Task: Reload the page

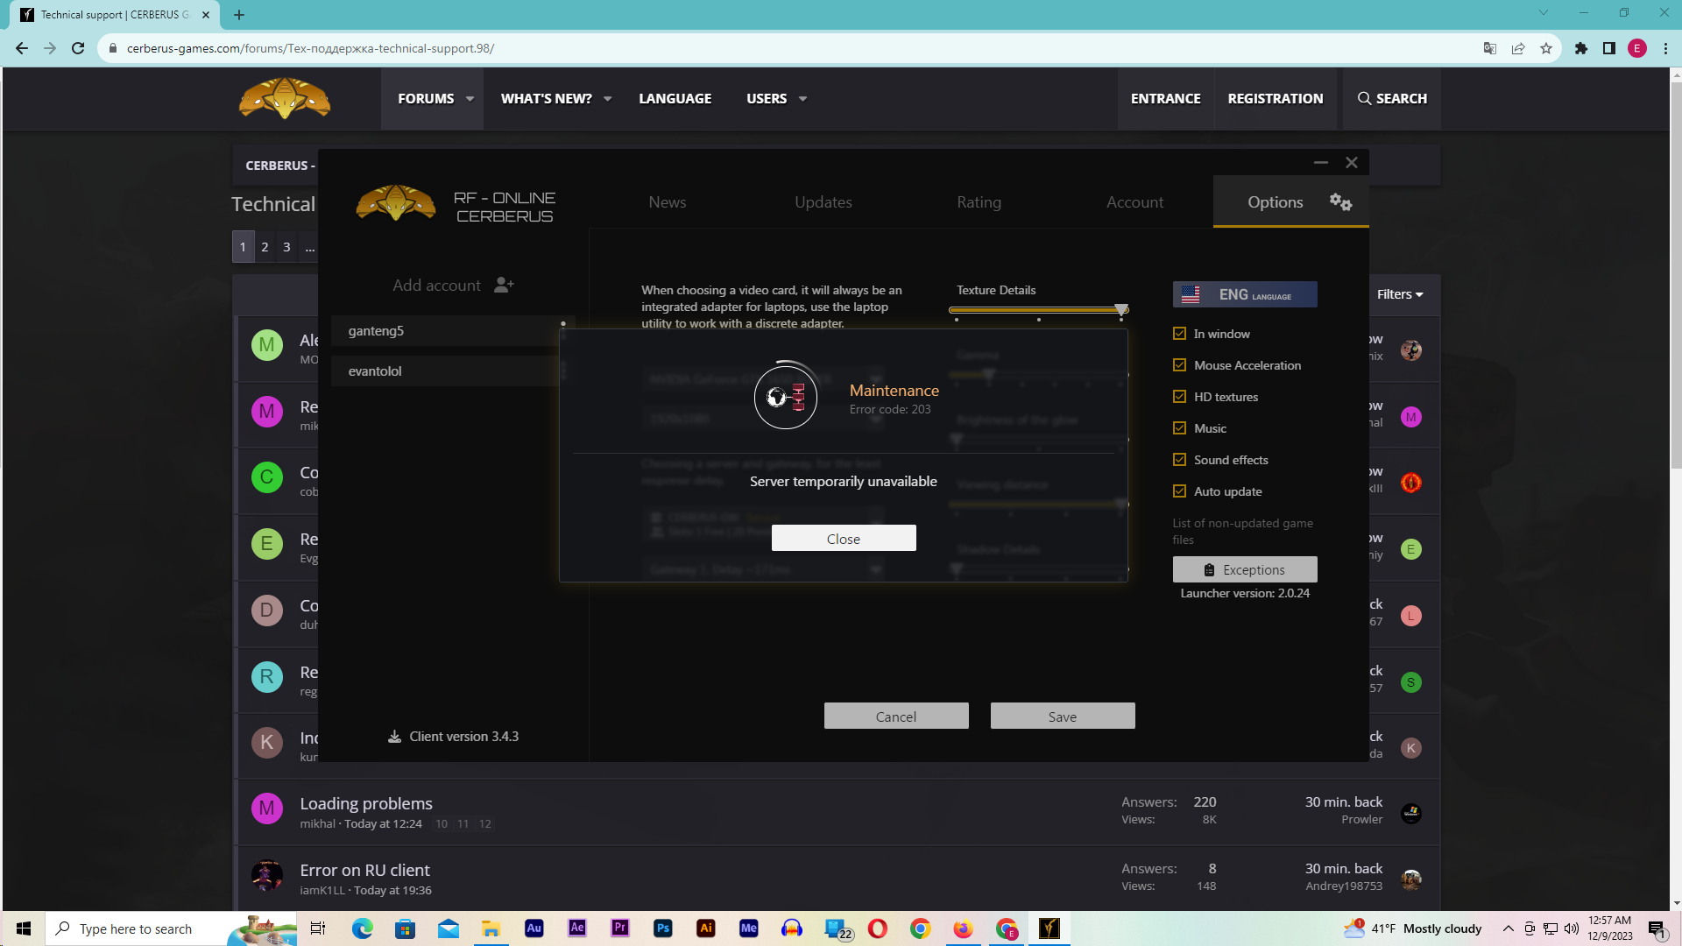Action: pyautogui.click(x=78, y=48)
